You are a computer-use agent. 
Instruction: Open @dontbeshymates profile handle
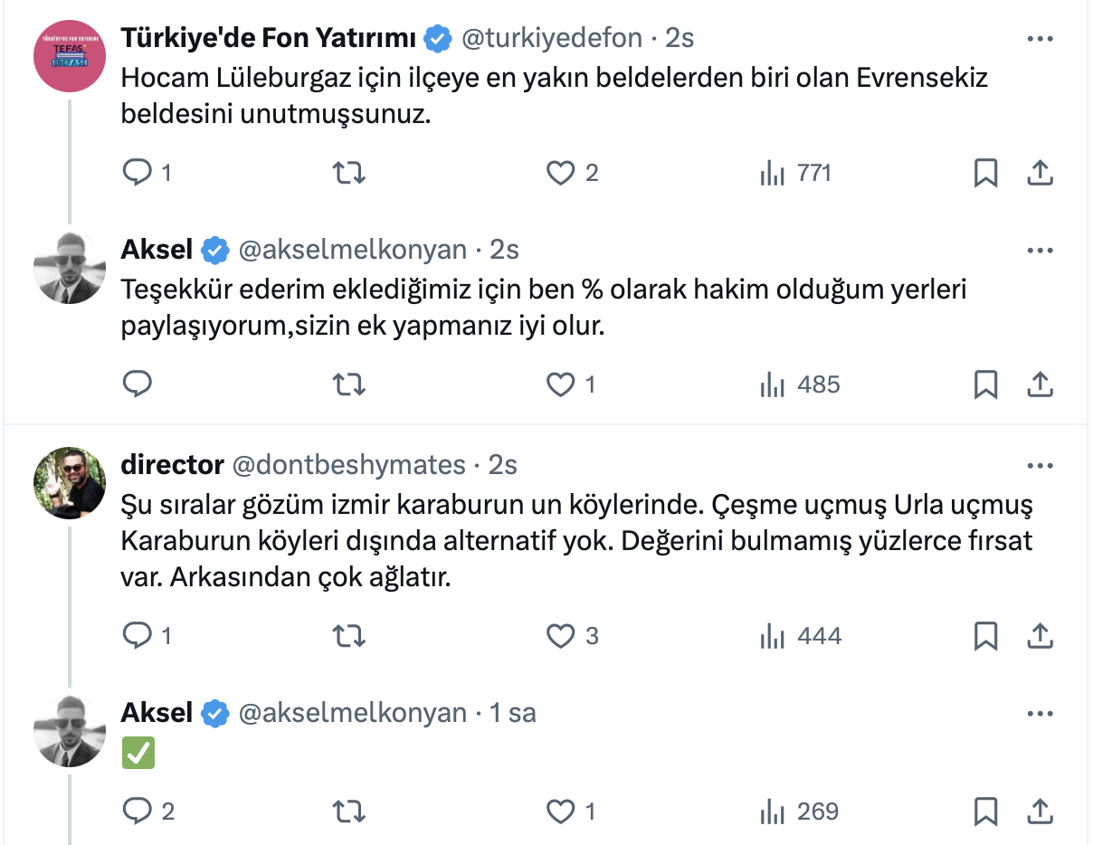coord(349,465)
